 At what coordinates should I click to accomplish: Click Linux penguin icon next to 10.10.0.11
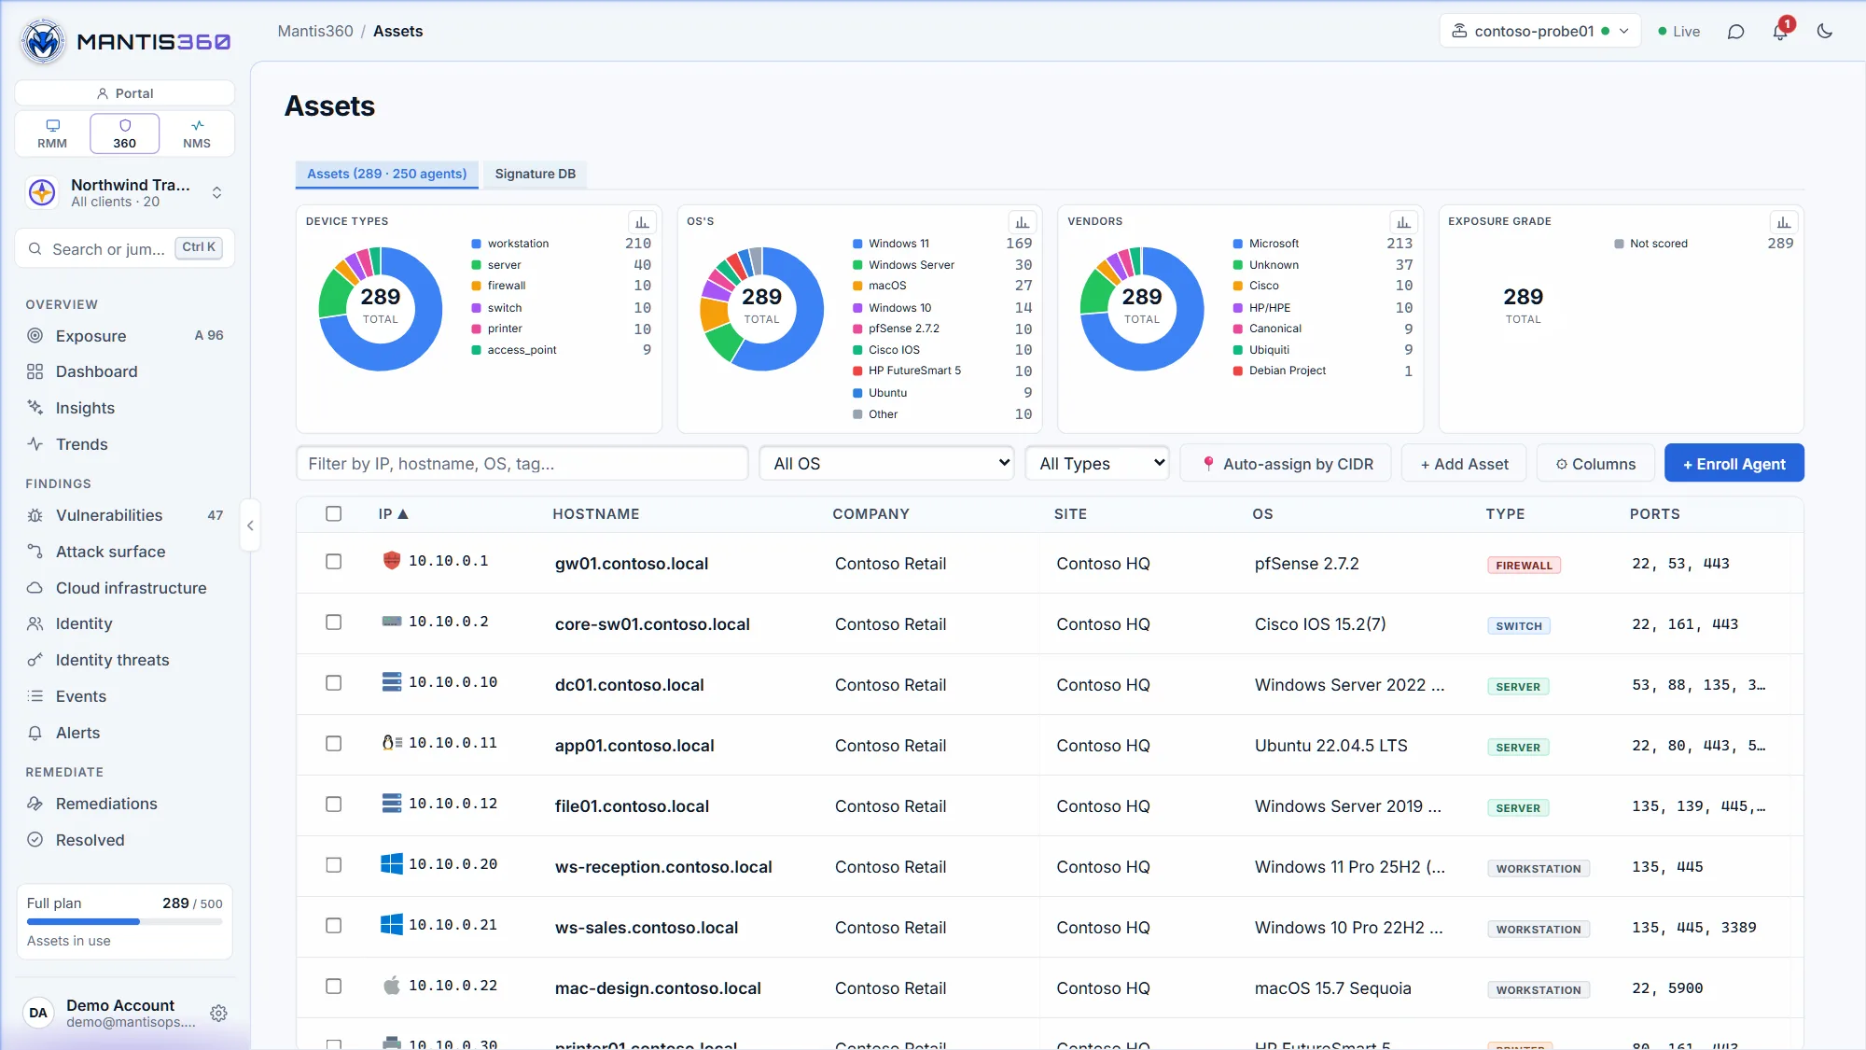(x=392, y=742)
